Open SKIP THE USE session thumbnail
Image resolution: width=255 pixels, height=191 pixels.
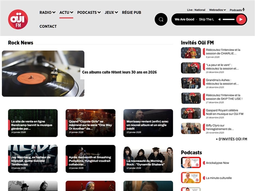click(191, 98)
